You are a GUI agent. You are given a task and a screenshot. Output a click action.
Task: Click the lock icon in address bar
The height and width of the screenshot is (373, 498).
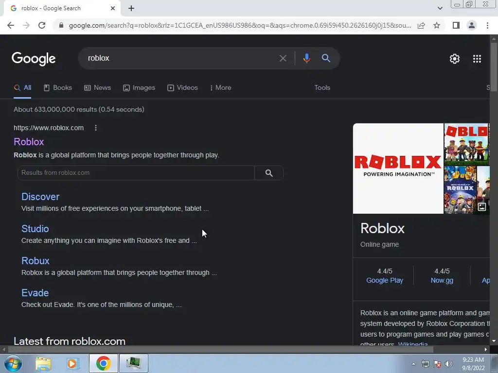61,25
